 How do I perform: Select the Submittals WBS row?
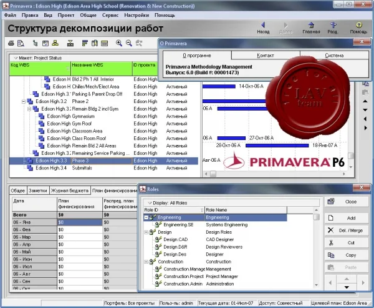tap(103, 168)
